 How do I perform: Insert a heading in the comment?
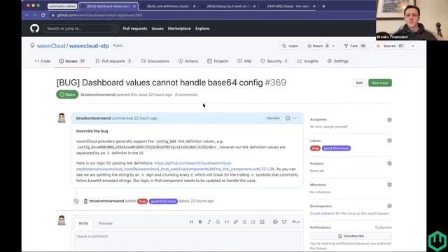(x=191, y=222)
